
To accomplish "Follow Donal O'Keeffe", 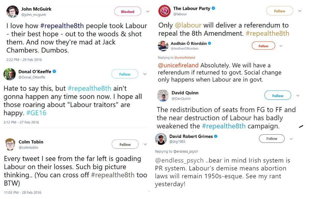I will click(x=125, y=74).
